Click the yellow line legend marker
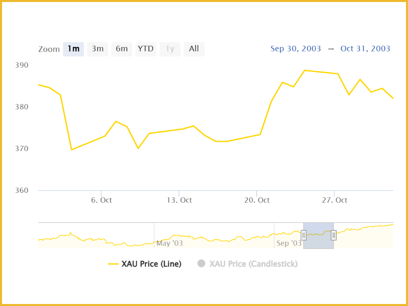This screenshot has height=306, width=408. 113,264
